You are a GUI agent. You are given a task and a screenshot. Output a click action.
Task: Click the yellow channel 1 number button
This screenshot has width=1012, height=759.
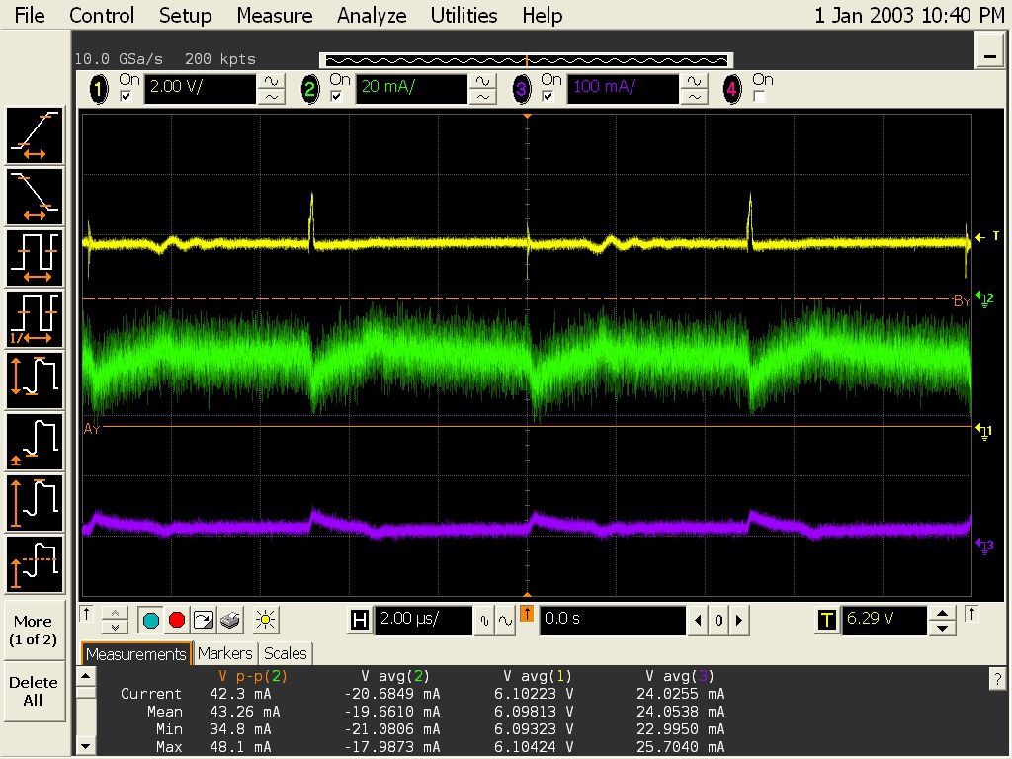point(99,90)
